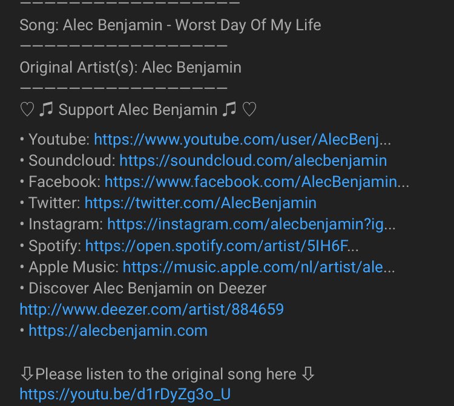This screenshot has height=406, width=454.
Task: Click the heart icon before Support Alec Benjamin
Action: click(27, 110)
